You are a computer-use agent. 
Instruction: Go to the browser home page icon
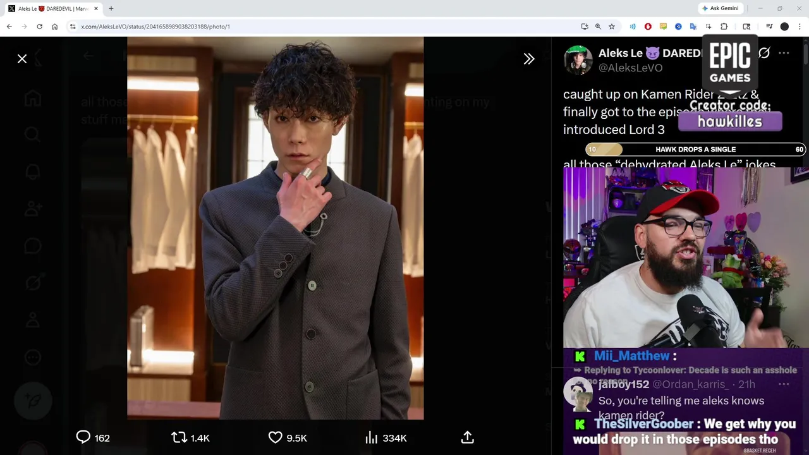point(55,27)
